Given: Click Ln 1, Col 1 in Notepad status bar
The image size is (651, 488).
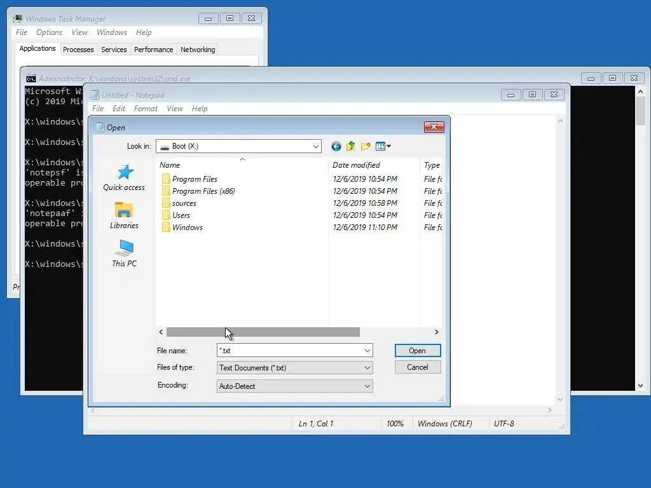Looking at the screenshot, I should coord(316,424).
